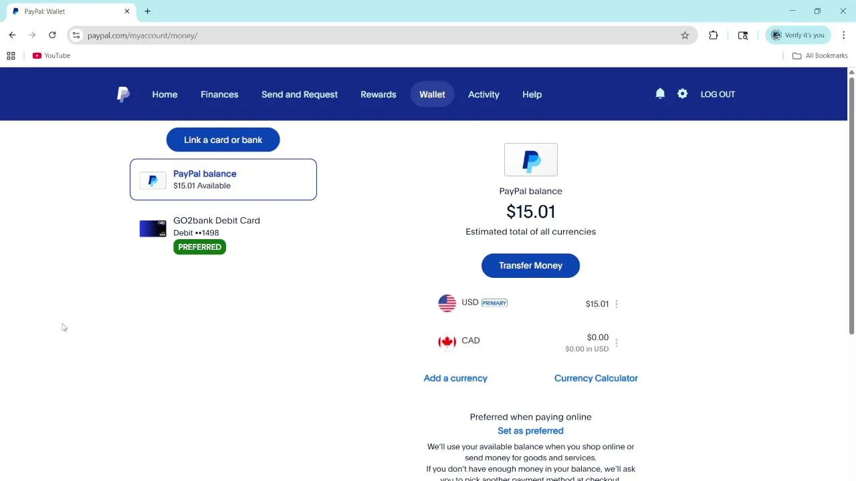Click the Canadian flag icon

447,341
